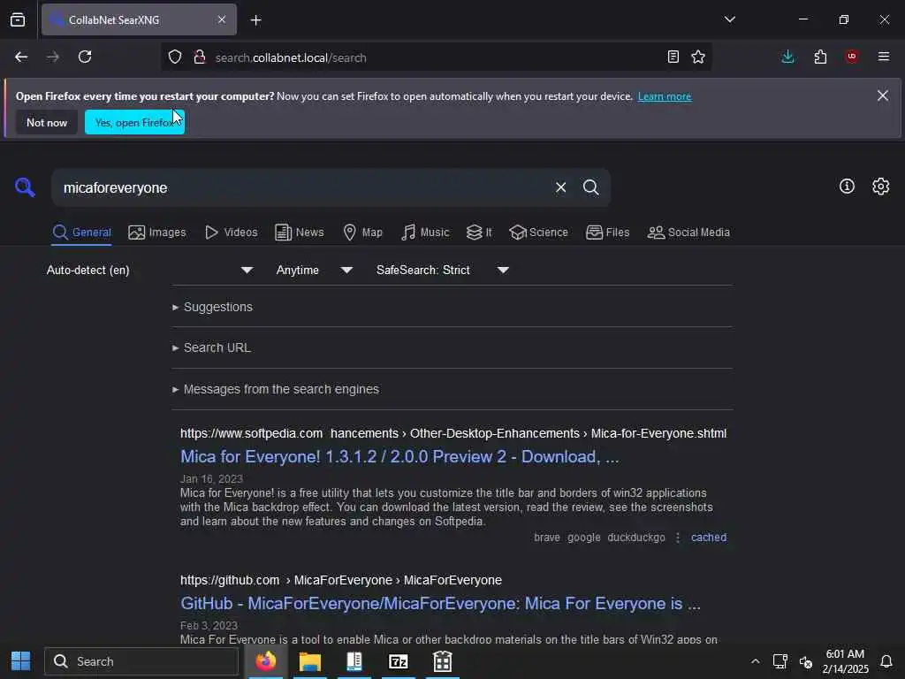Show hidden system tray icons
The width and height of the screenshot is (905, 679).
click(x=756, y=661)
